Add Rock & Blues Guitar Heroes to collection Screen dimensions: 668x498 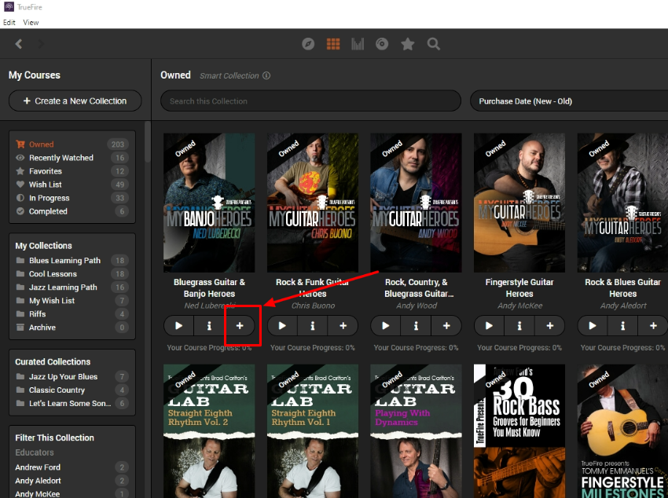click(653, 326)
